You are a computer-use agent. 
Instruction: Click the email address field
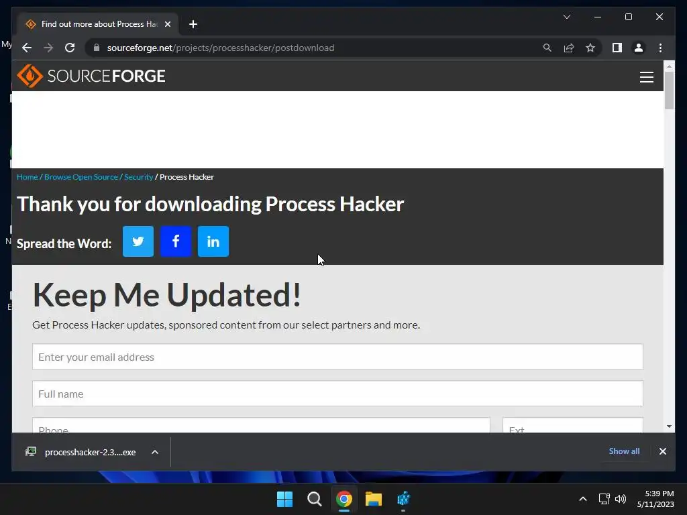(x=337, y=357)
